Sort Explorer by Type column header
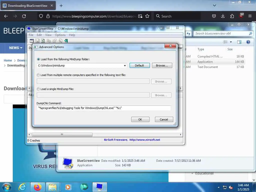 click(x=201, y=49)
